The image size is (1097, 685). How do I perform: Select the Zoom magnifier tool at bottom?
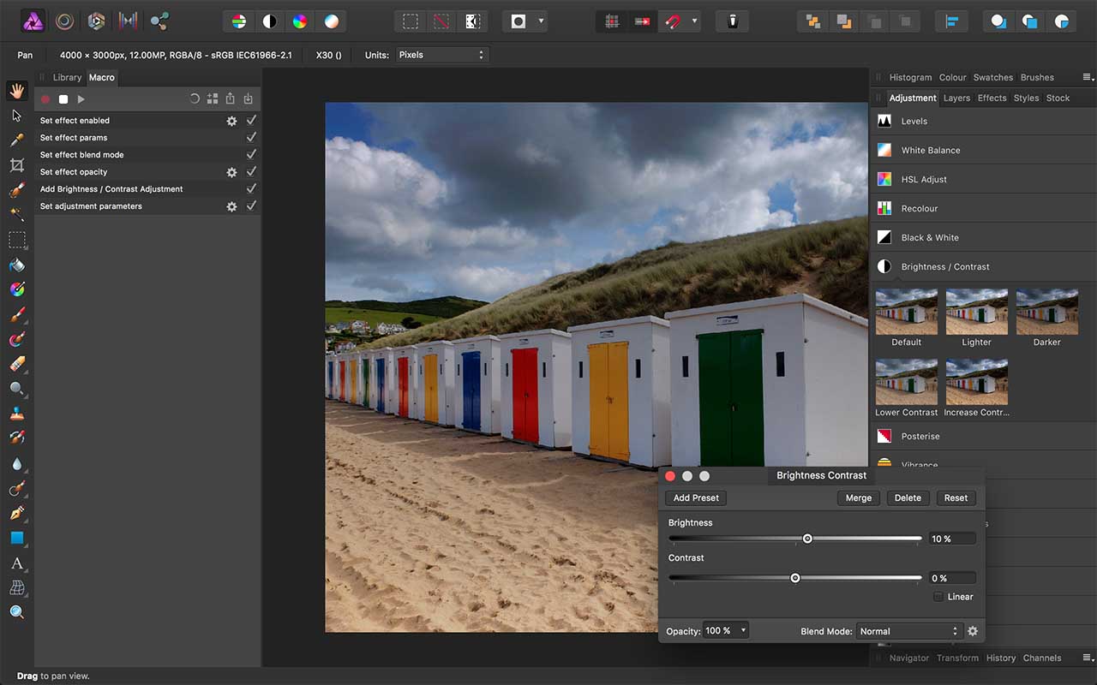point(16,612)
